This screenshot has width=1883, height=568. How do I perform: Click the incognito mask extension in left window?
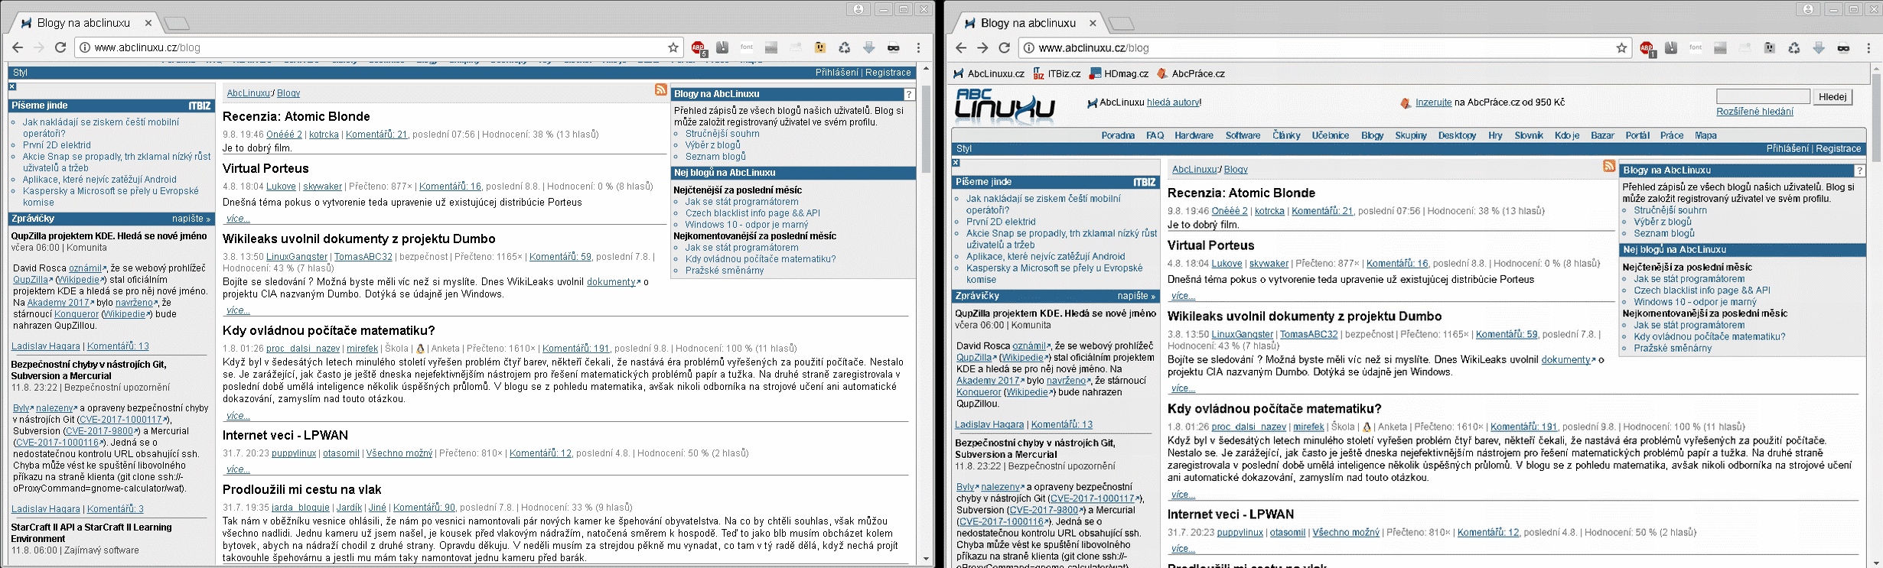(894, 47)
